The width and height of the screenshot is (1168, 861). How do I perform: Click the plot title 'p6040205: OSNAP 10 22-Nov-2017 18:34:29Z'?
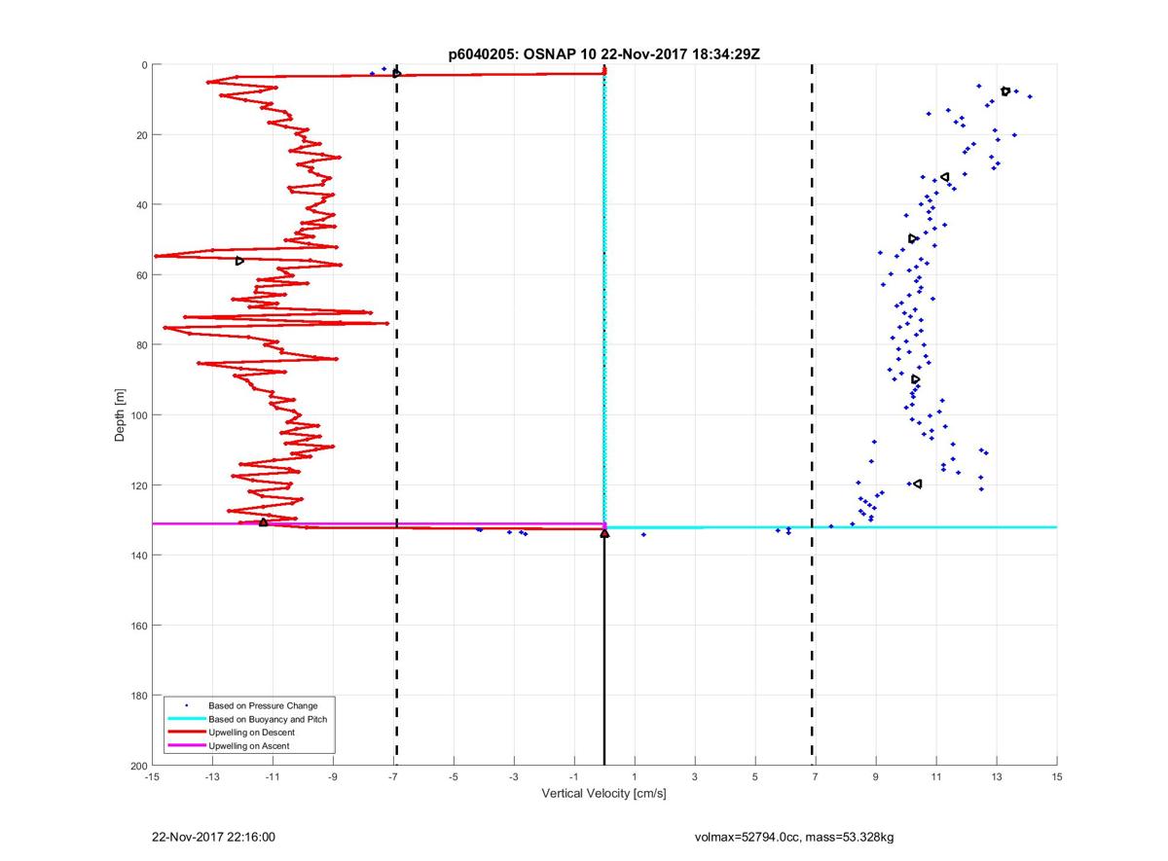coord(603,54)
